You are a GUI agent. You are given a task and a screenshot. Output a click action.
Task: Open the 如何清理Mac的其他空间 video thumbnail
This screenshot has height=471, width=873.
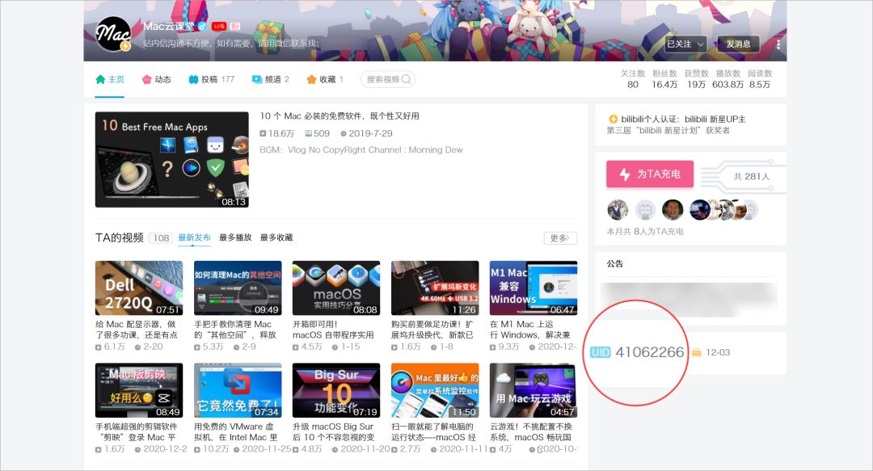(x=238, y=288)
